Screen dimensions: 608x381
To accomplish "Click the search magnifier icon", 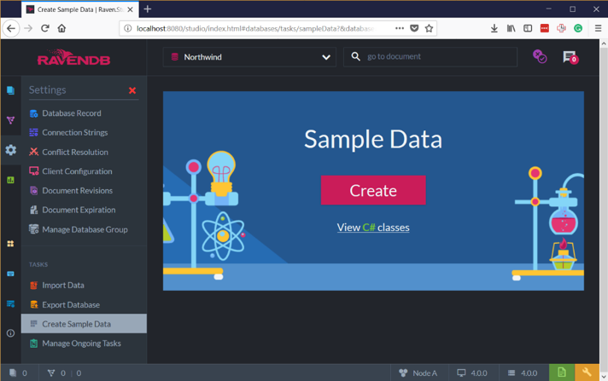I will [355, 56].
